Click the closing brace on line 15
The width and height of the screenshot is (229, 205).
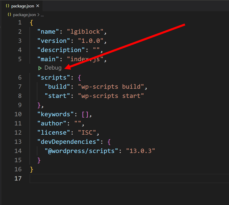click(39, 160)
